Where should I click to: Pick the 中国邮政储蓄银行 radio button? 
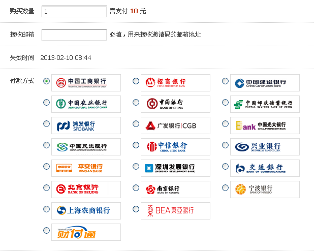click(x=225, y=102)
